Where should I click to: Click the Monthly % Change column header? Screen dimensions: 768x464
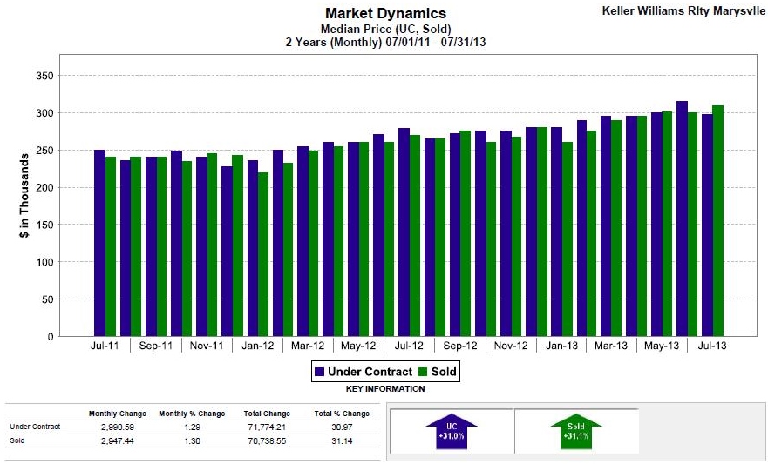tap(192, 414)
